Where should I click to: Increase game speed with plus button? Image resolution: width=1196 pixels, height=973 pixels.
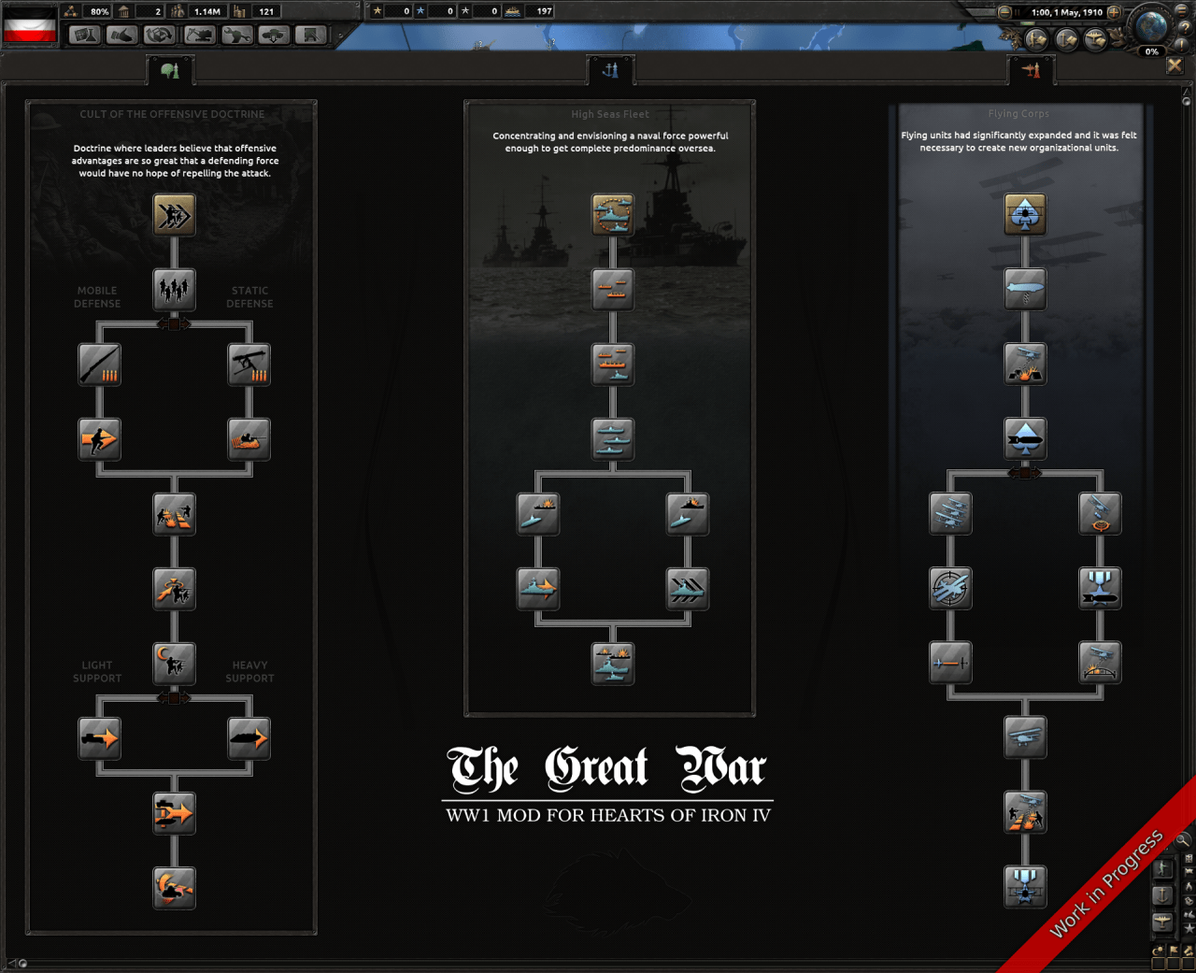(x=1114, y=12)
